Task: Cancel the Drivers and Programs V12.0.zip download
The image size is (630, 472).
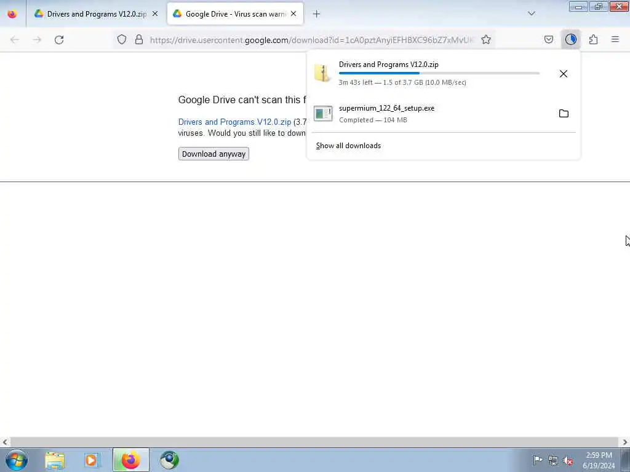Action: [564, 74]
